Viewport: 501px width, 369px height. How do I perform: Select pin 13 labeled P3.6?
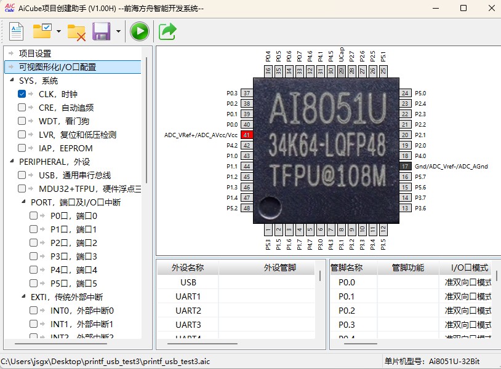pos(405,208)
